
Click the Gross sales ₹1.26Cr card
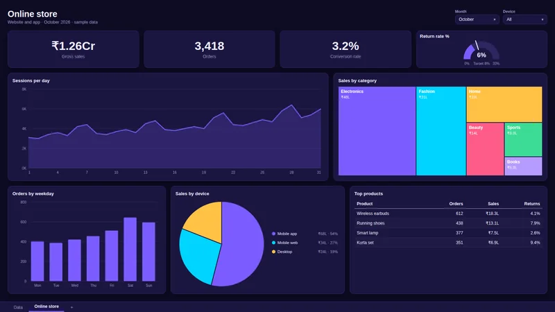[x=74, y=49]
